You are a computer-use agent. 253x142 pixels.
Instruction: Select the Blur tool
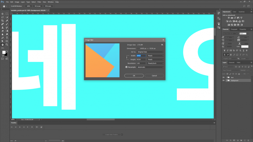coord(2,34)
